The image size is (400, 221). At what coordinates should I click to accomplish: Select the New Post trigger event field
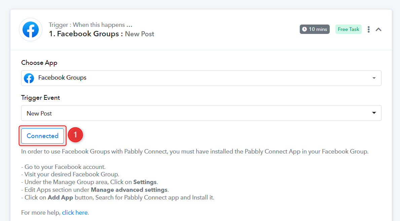point(201,113)
